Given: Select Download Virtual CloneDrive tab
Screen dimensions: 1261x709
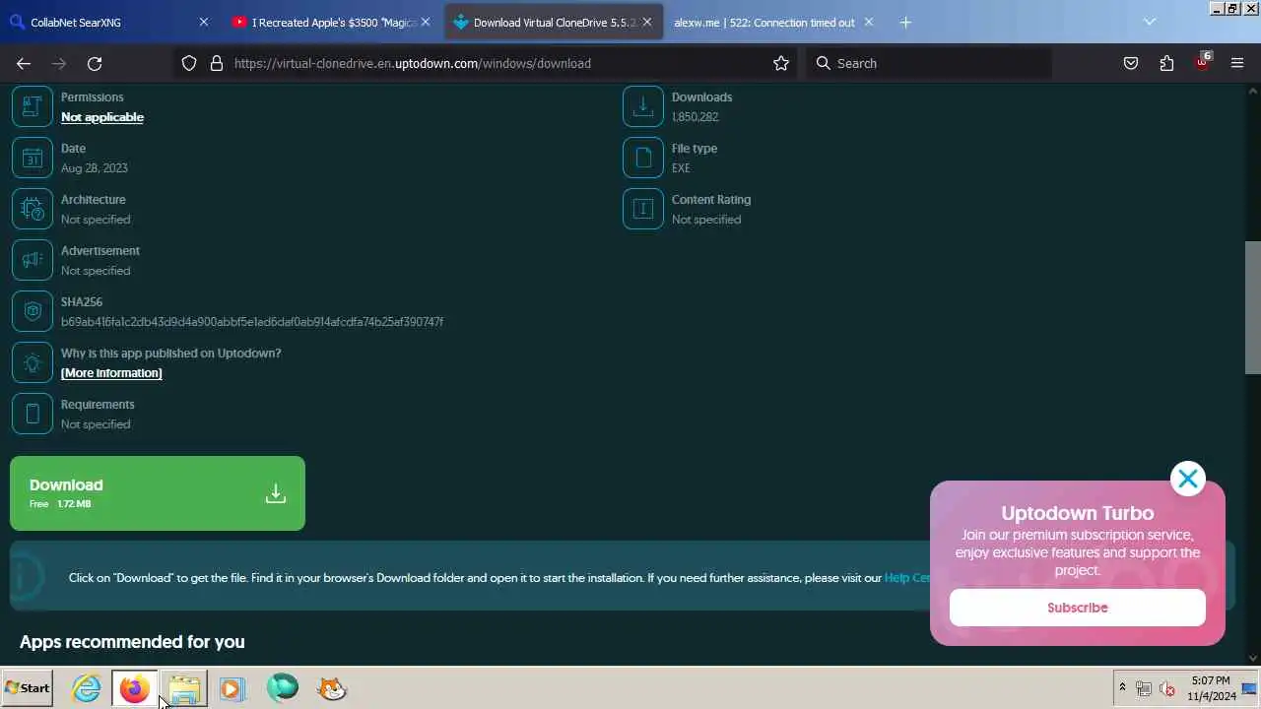Looking at the screenshot, I should 554,22.
